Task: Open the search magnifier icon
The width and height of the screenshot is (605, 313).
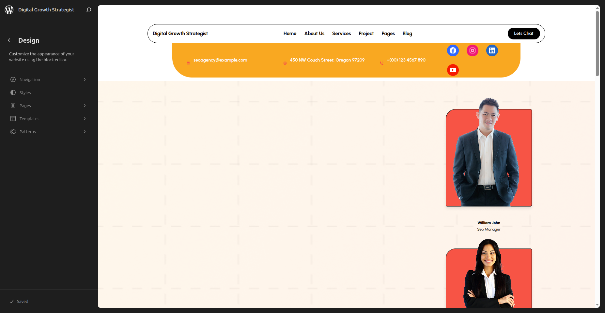Action: point(89,10)
